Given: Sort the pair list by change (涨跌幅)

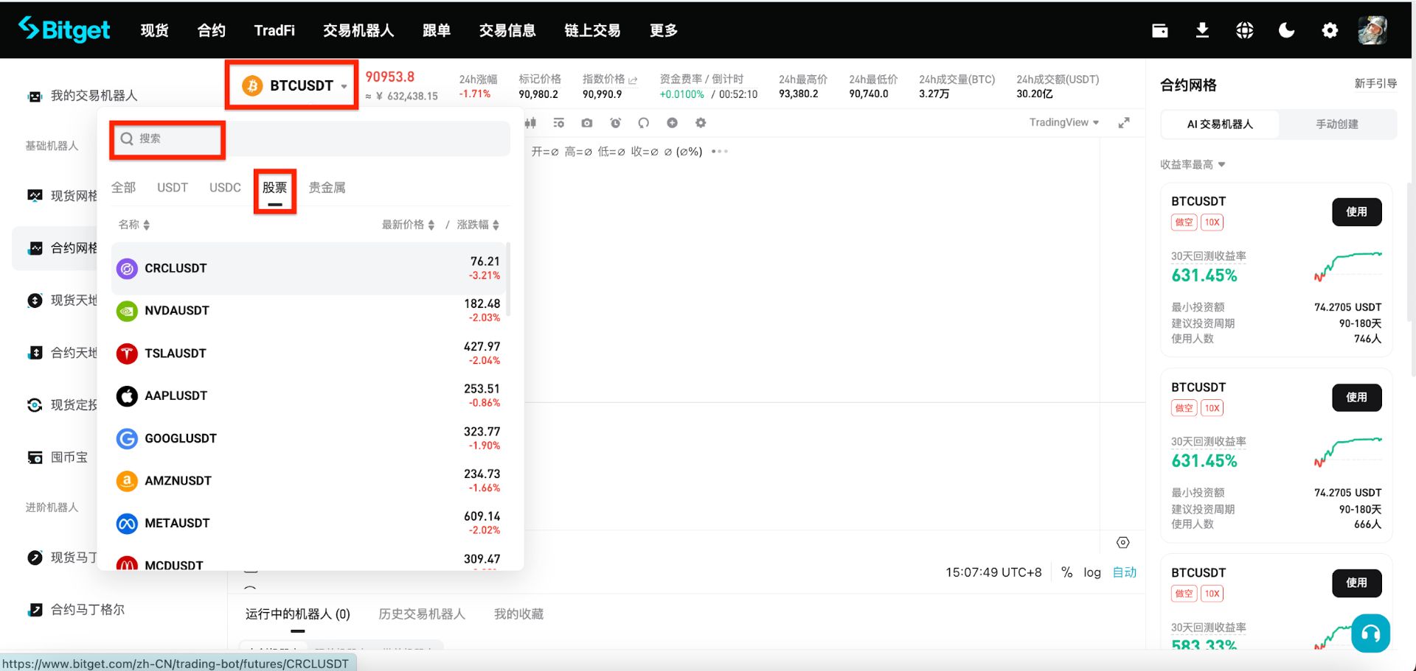Looking at the screenshot, I should tap(478, 225).
